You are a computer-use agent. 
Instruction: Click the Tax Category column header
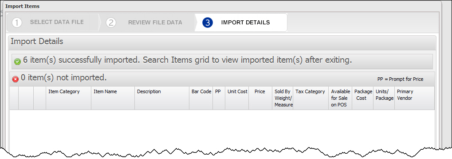(311, 98)
